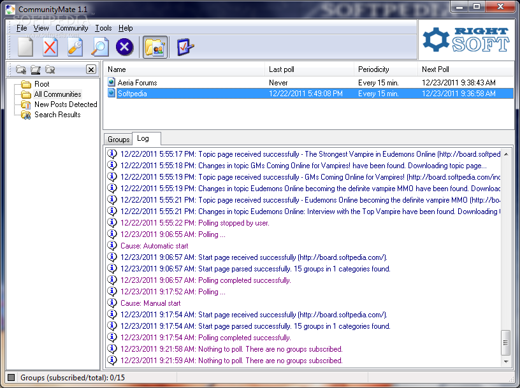Sort by the Periodicity column header
The height and width of the screenshot is (388, 520).
pos(386,69)
